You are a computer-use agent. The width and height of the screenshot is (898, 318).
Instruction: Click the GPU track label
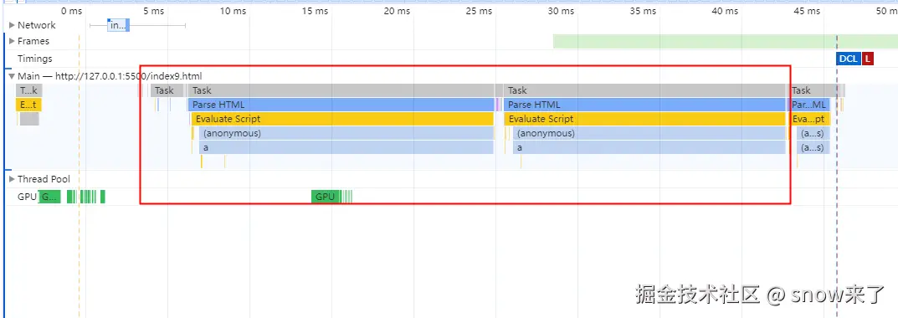tap(27, 197)
